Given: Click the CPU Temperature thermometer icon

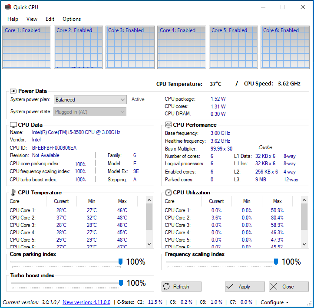Looking at the screenshot, I should (x=13, y=193).
